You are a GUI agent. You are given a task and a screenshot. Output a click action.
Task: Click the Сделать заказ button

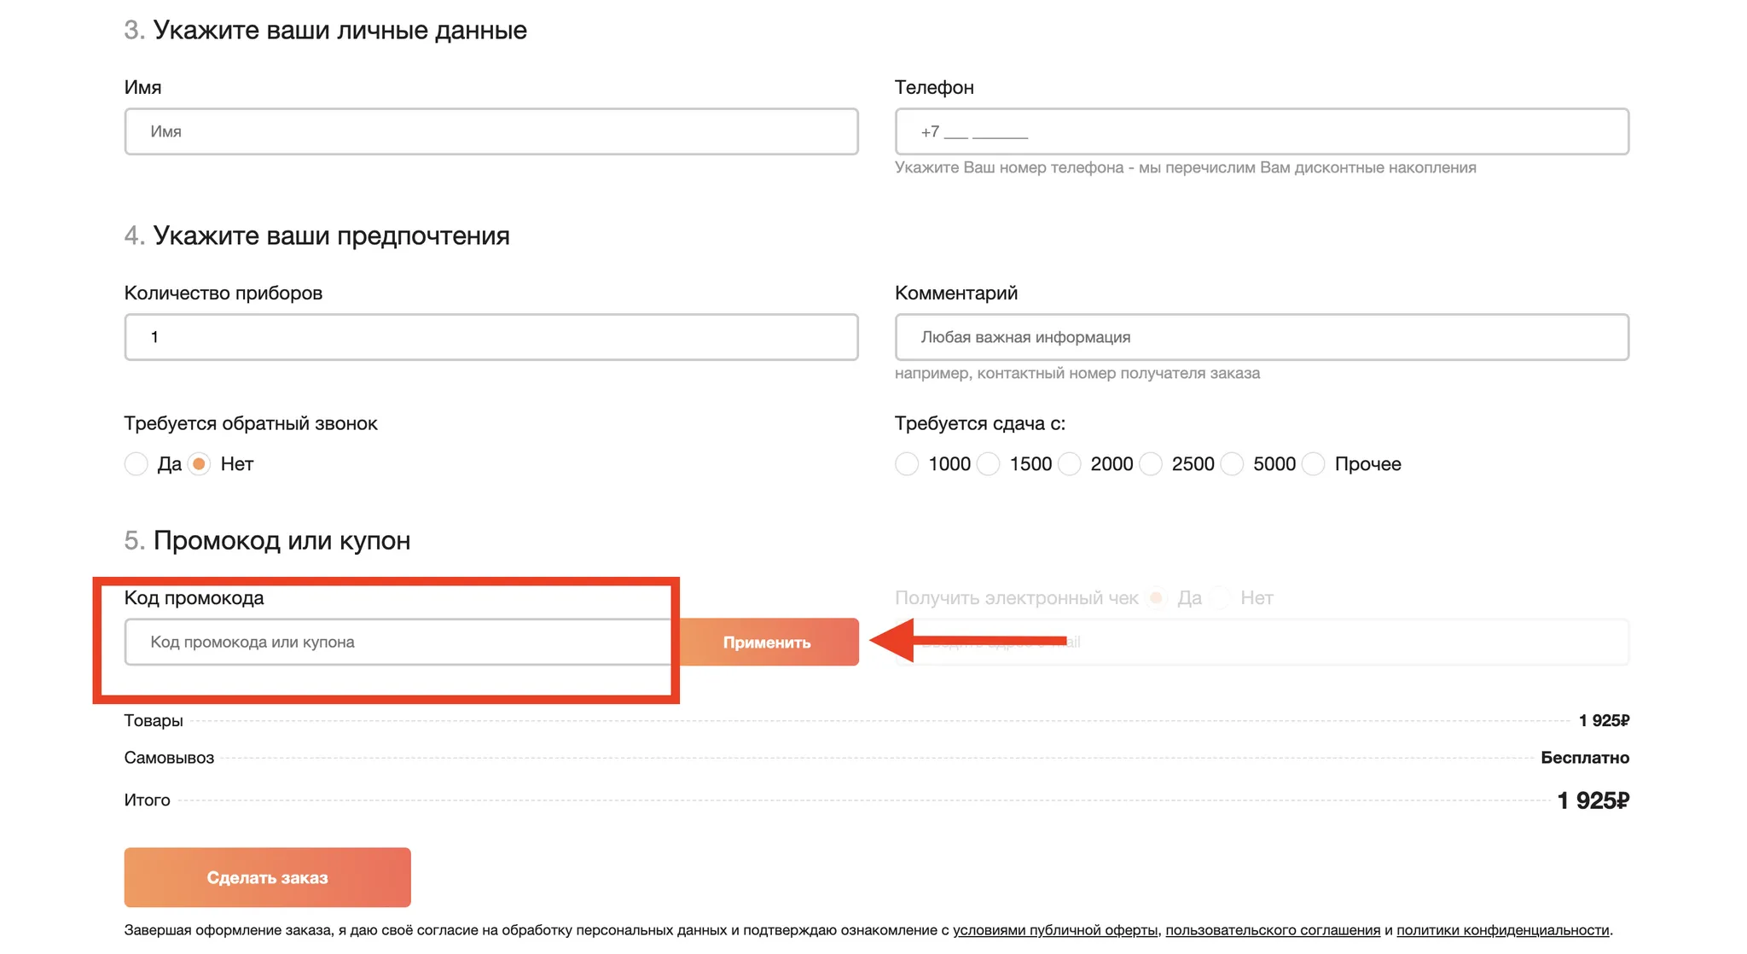[268, 877]
